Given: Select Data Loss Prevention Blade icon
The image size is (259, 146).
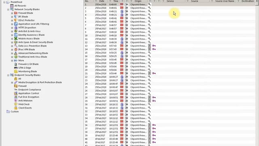Looking at the screenshot, I should [16, 46].
